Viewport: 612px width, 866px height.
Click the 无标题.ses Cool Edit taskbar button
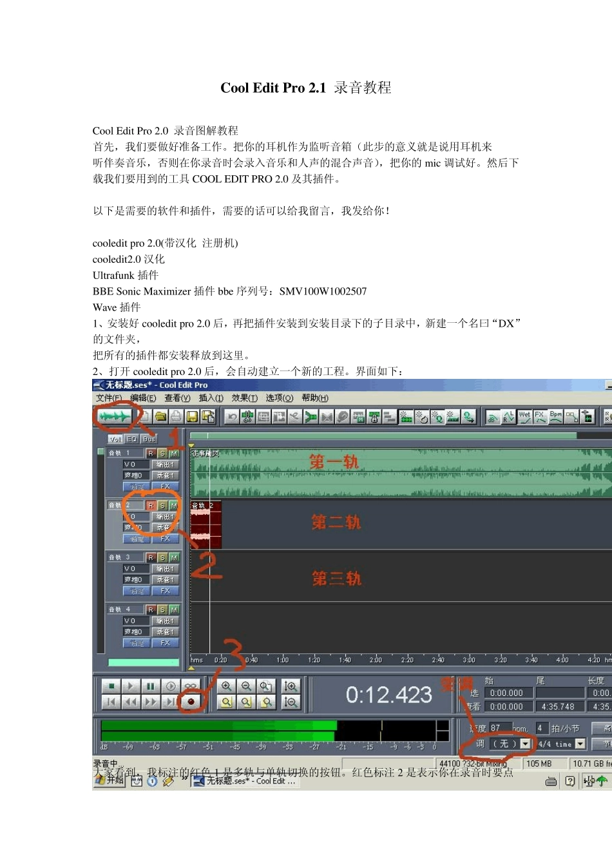click(x=245, y=781)
